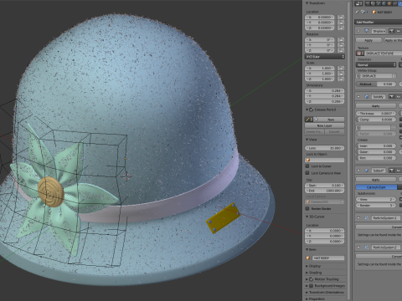Click the ParticleSystem 1 modifier icon
The image size is (402, 301).
366,218
